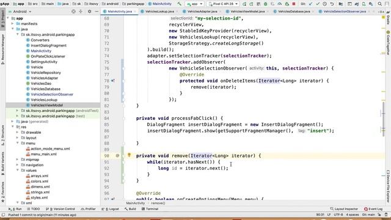Select menu_main.xml file

pos(43,154)
